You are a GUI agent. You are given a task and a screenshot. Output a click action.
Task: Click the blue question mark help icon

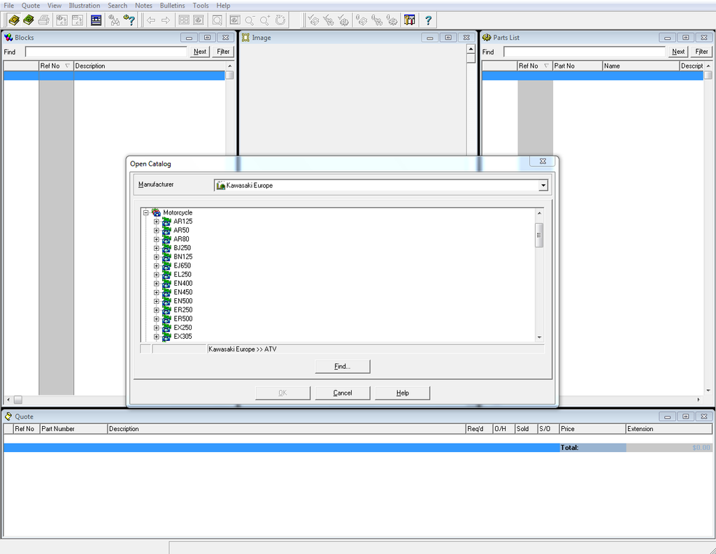tap(428, 20)
